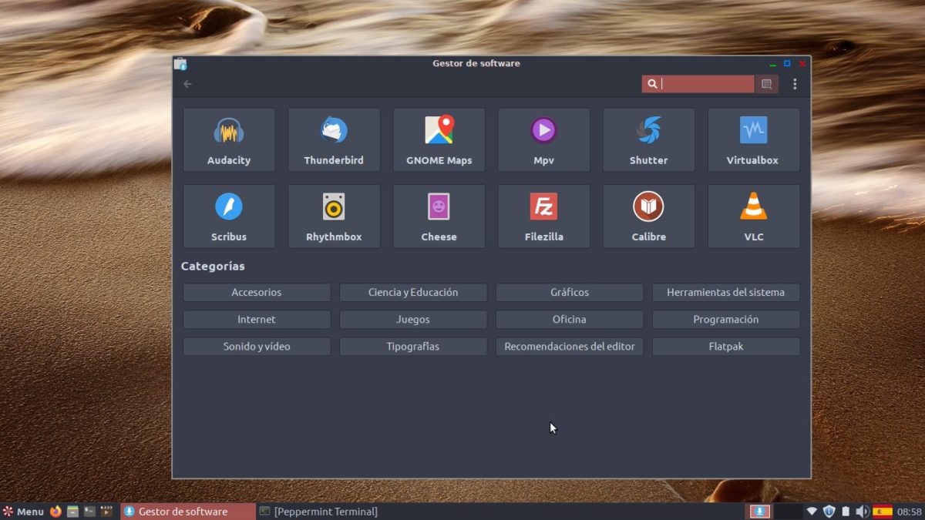Launch Firefox from the taskbar
Viewport: 925px width, 520px height.
tap(55, 512)
